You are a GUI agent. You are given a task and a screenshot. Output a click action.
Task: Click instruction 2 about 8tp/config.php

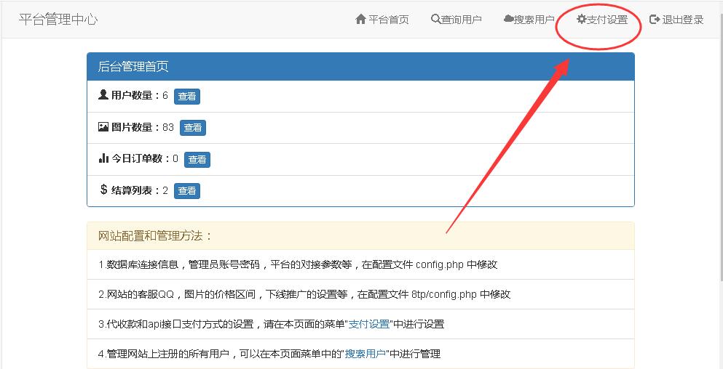[304, 294]
